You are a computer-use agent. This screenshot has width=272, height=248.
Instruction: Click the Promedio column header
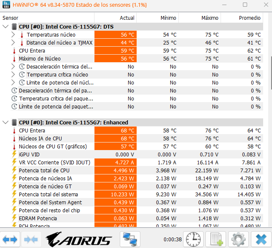[242, 18]
